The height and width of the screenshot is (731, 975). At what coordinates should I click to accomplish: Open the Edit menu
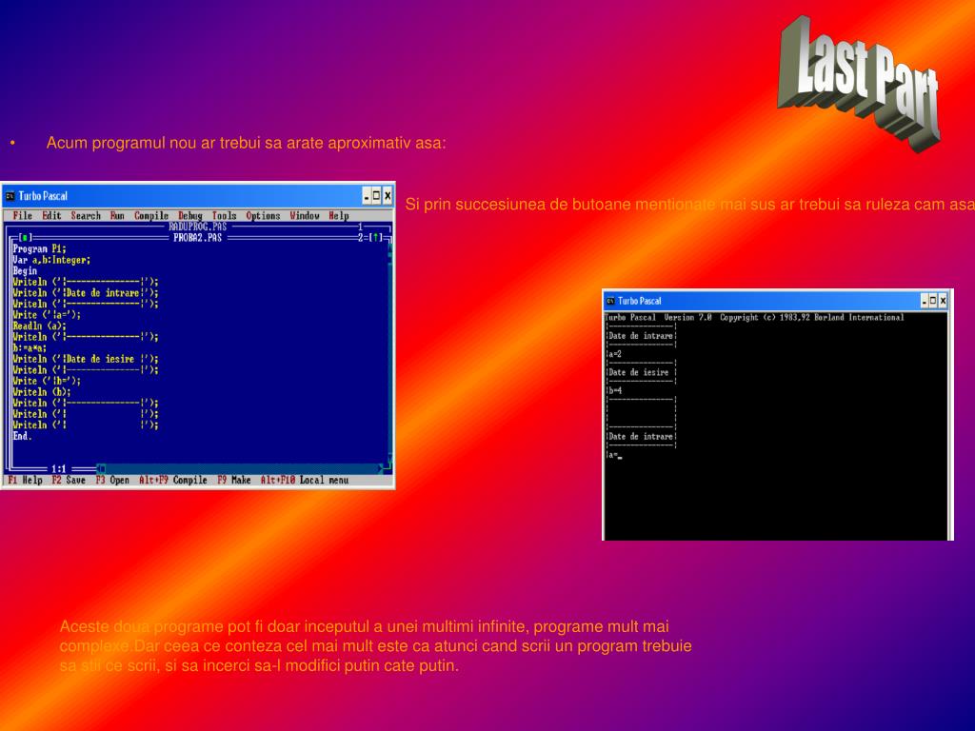(51, 216)
